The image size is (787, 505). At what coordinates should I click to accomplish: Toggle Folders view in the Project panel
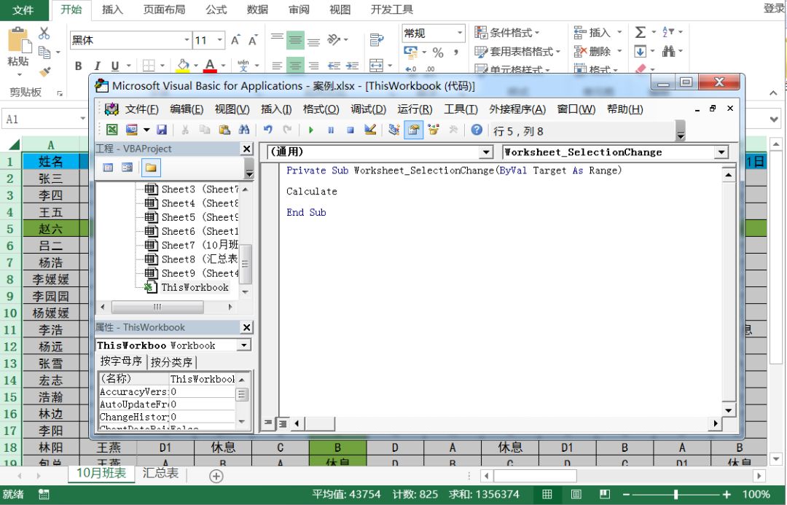[150, 168]
